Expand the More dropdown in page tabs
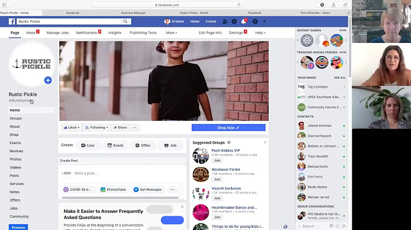This screenshot has width=411, height=230. pyautogui.click(x=171, y=32)
